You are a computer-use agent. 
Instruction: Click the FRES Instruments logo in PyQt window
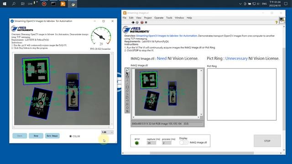tap(22, 29)
